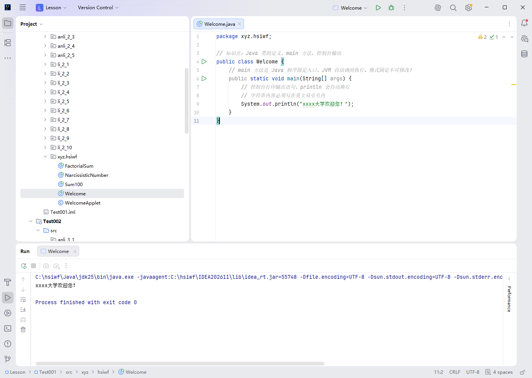The width and height of the screenshot is (532, 378).
Task: Click the run gutter icon beside main method
Action: click(x=204, y=78)
